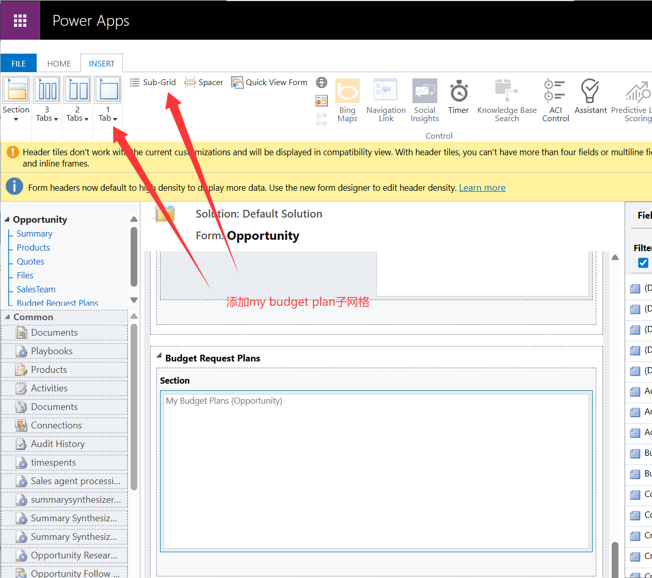Click the warning icon in yellow banner

(12, 152)
